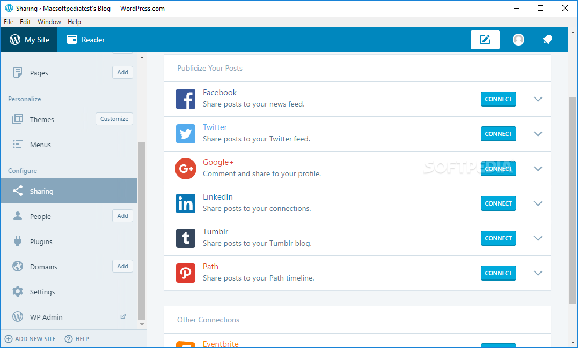
Task: Click the main page vertical scrollbar thumb
Action: click(x=573, y=200)
